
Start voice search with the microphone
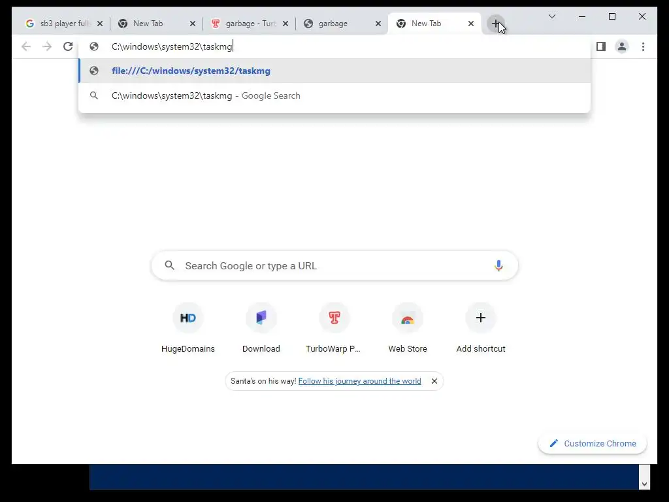tap(498, 265)
